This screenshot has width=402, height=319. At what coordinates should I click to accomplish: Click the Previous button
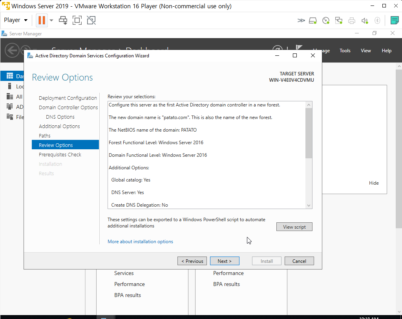(192, 261)
